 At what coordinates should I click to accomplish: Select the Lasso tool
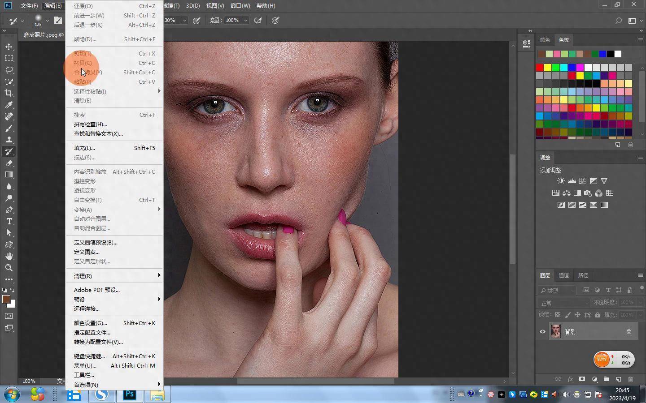point(9,70)
